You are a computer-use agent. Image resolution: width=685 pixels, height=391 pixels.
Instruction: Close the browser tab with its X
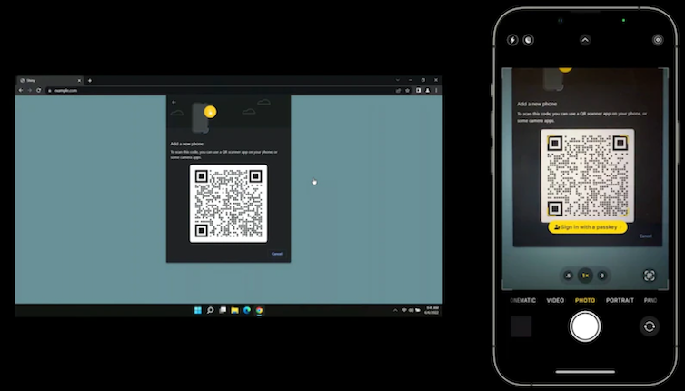(x=79, y=81)
